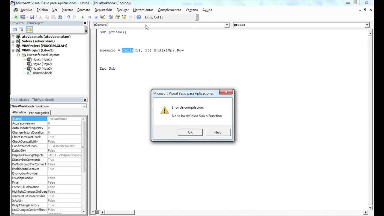This screenshot has width=384, height=216.
Task: Click the View Code icon in Project panel
Action: (14, 29)
